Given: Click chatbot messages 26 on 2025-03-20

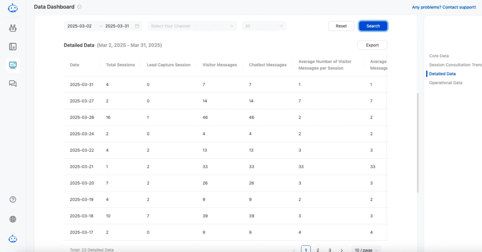Looking at the screenshot, I should pos(251,183).
